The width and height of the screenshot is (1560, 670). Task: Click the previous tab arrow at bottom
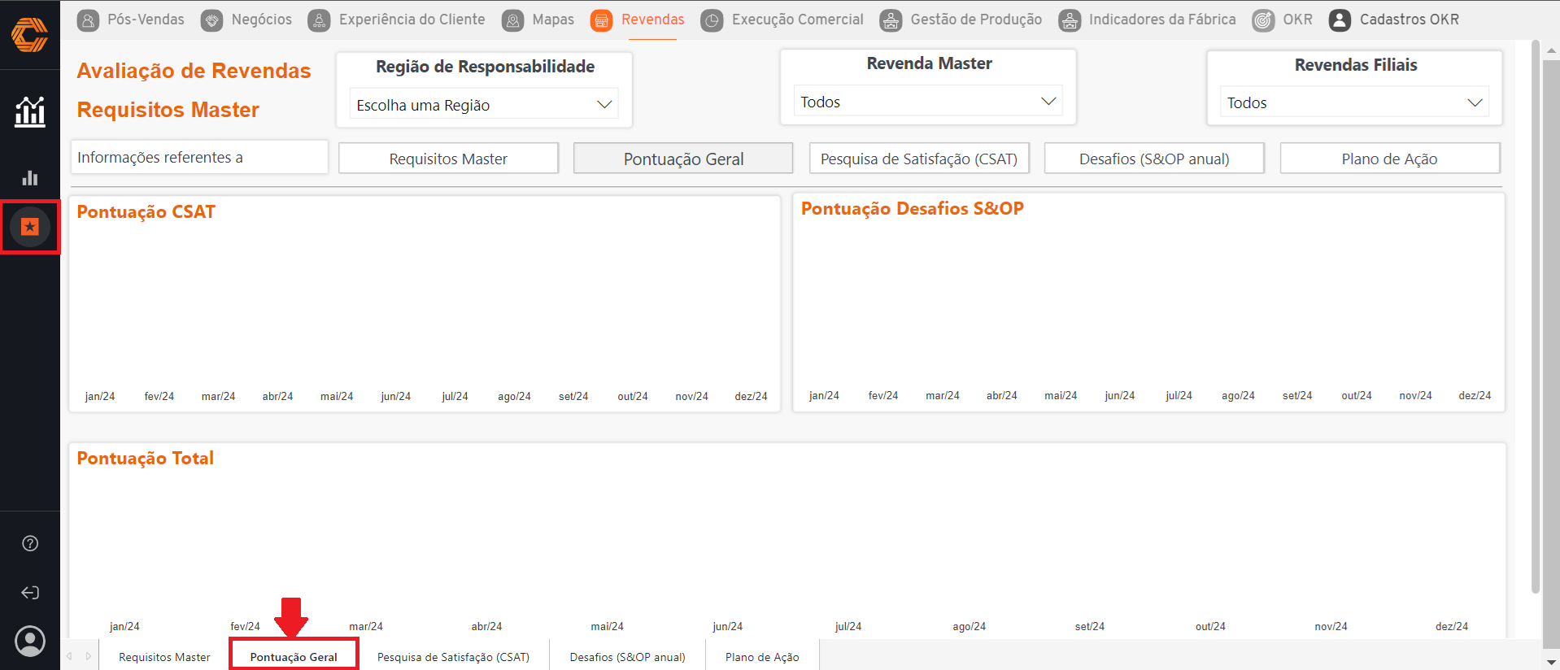pyautogui.click(x=70, y=655)
